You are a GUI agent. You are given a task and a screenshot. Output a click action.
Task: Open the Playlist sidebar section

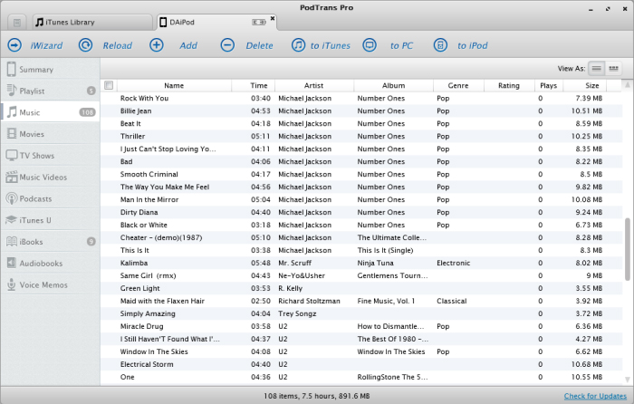click(50, 91)
